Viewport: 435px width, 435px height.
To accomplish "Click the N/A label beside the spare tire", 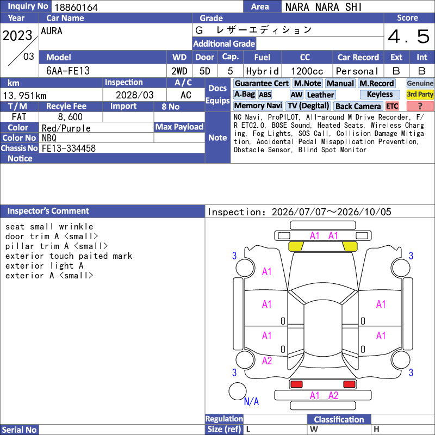I will [x=251, y=401].
